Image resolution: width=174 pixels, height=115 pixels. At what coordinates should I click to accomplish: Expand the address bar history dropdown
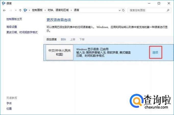coord(119,10)
